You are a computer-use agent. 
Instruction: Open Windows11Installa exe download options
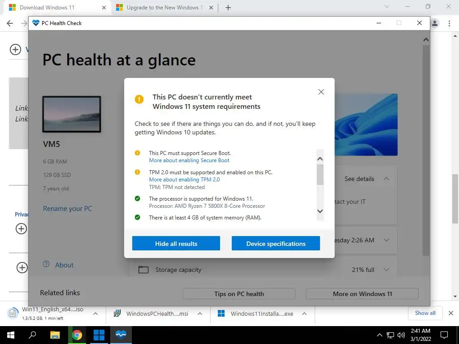(x=304, y=314)
